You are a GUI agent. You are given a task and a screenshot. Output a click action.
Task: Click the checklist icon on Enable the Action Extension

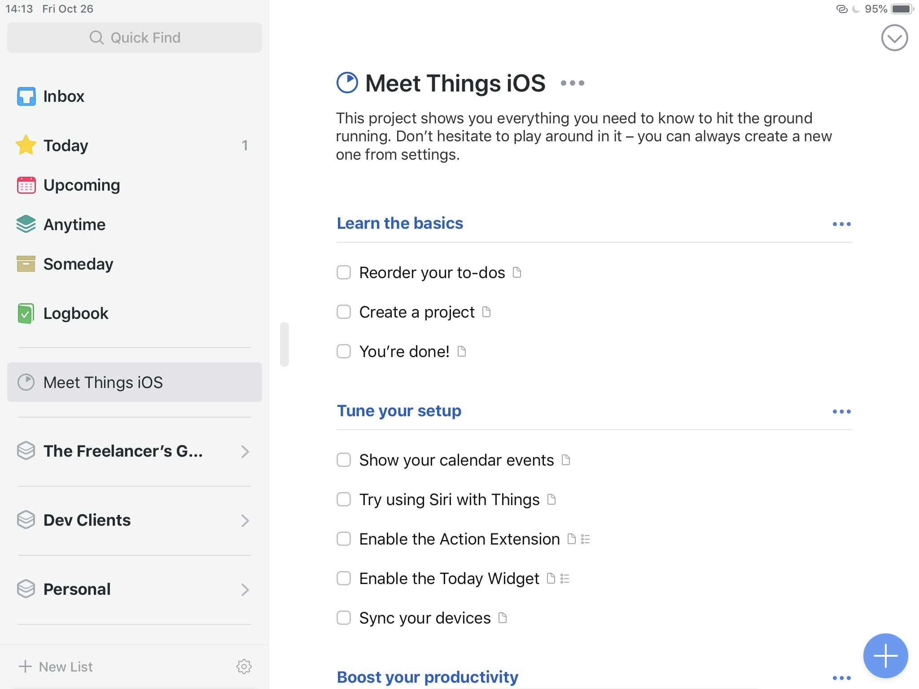pos(585,539)
